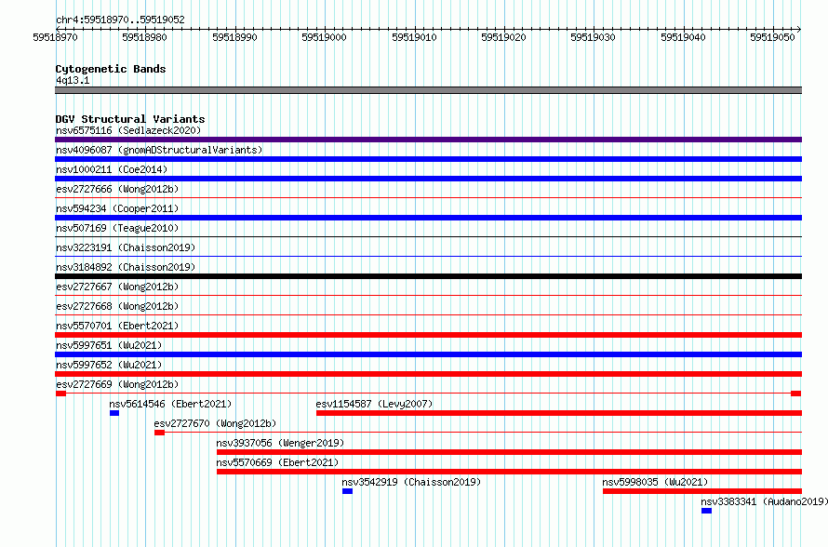Click ruler position 59518980

145,37
